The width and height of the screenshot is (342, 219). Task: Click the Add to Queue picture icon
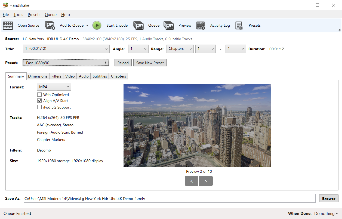click(x=50, y=25)
